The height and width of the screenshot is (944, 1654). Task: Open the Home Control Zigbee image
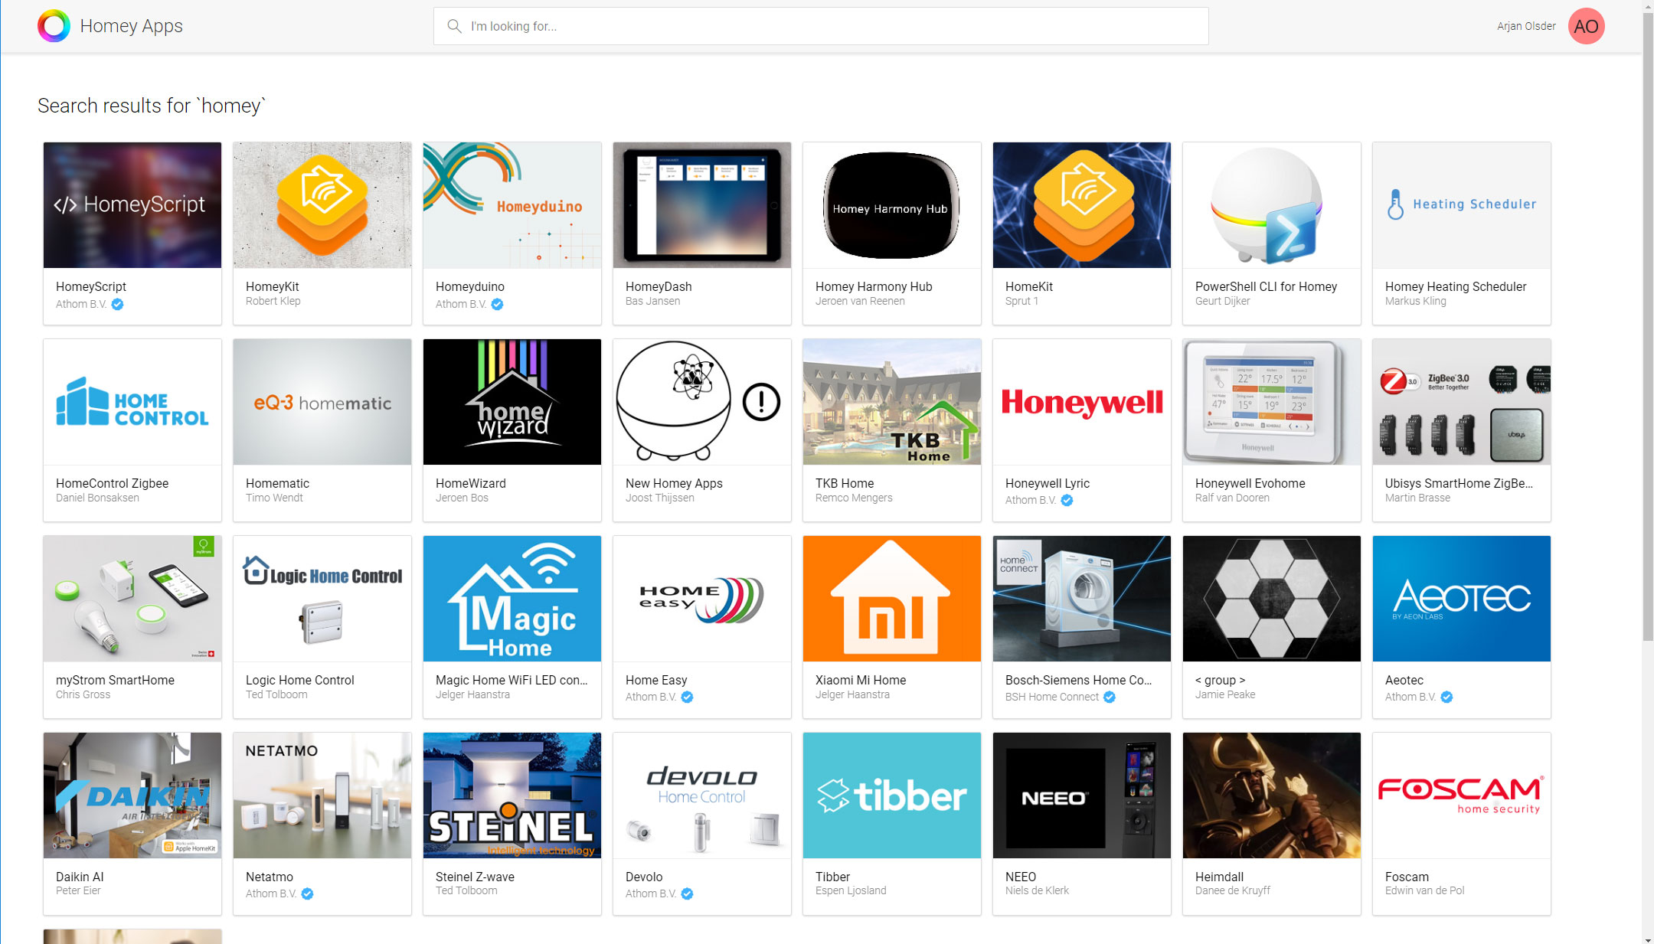click(132, 402)
